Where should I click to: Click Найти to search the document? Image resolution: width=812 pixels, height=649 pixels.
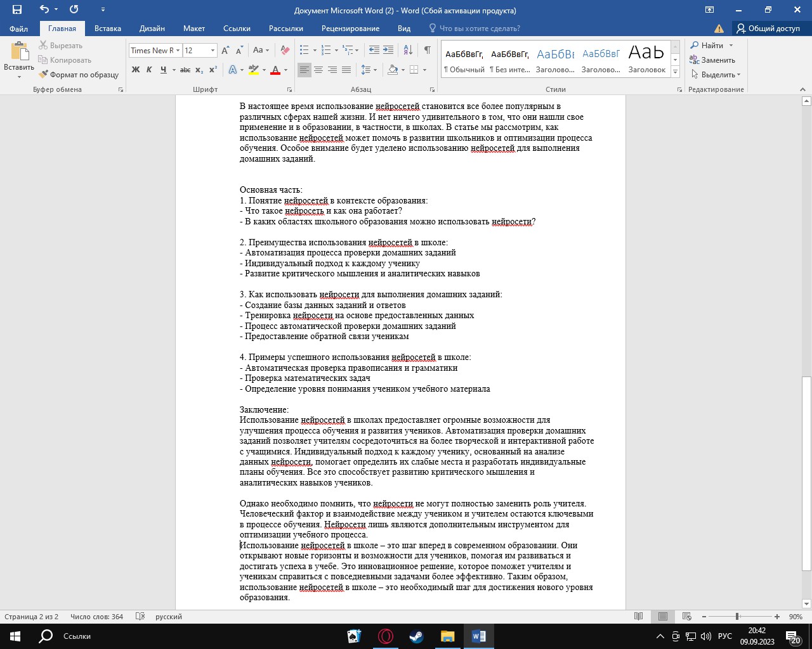tap(712, 46)
